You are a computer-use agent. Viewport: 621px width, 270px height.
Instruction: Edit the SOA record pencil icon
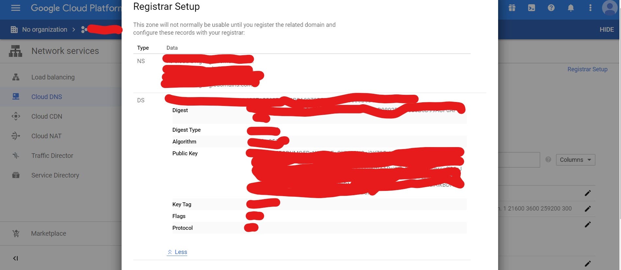click(588, 209)
